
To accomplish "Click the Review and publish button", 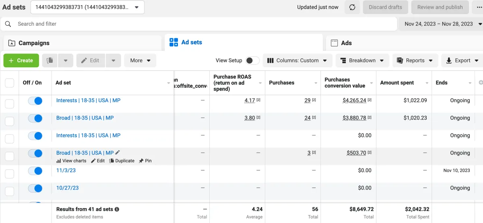I will [440, 7].
